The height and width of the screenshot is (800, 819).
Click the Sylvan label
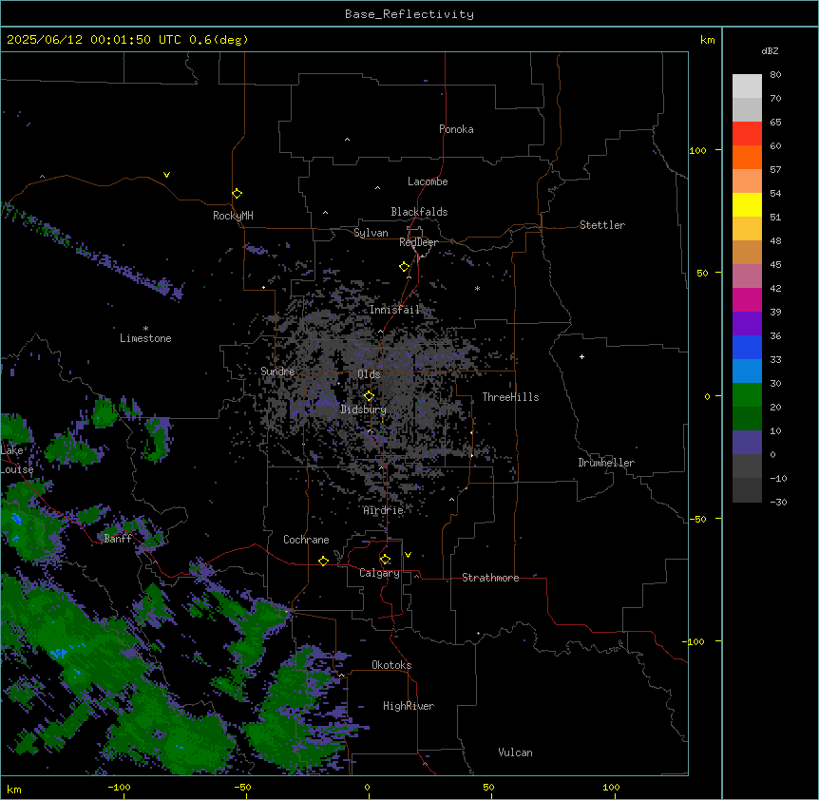[x=371, y=233]
